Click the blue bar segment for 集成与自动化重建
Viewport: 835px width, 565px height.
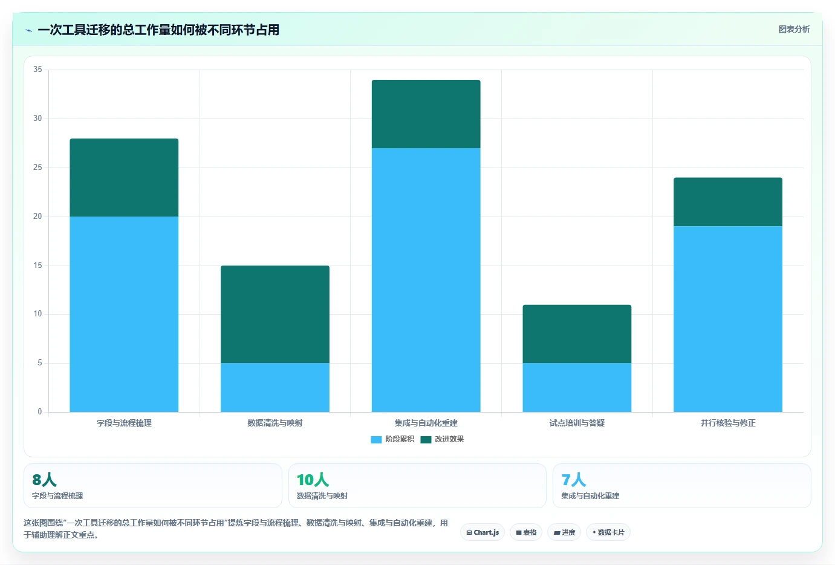tap(426, 280)
